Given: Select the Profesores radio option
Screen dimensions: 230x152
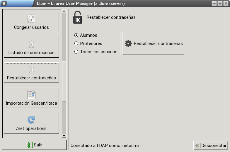Looking at the screenshot, I should pyautogui.click(x=76, y=44).
